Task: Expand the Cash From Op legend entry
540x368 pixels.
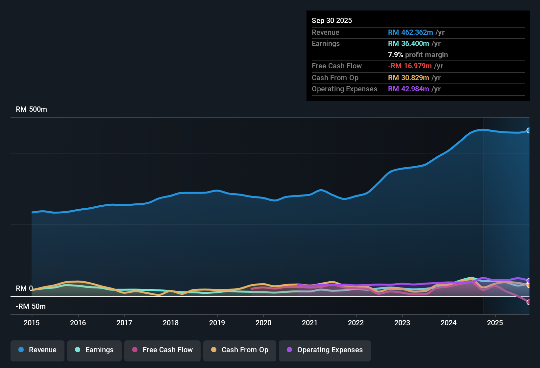Action: tap(239, 350)
